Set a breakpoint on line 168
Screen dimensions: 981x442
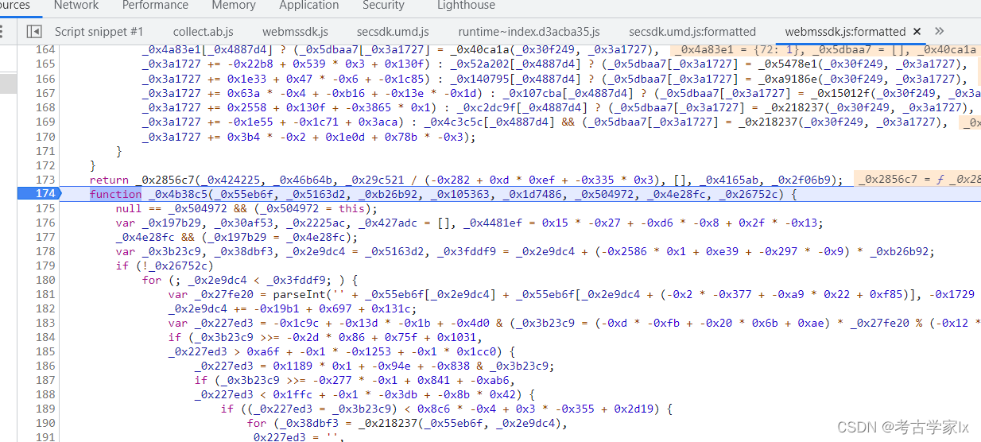point(45,107)
